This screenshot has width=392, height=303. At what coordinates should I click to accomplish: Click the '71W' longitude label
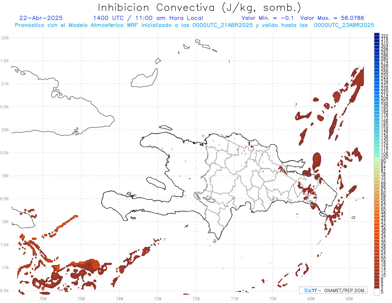[234, 298]
